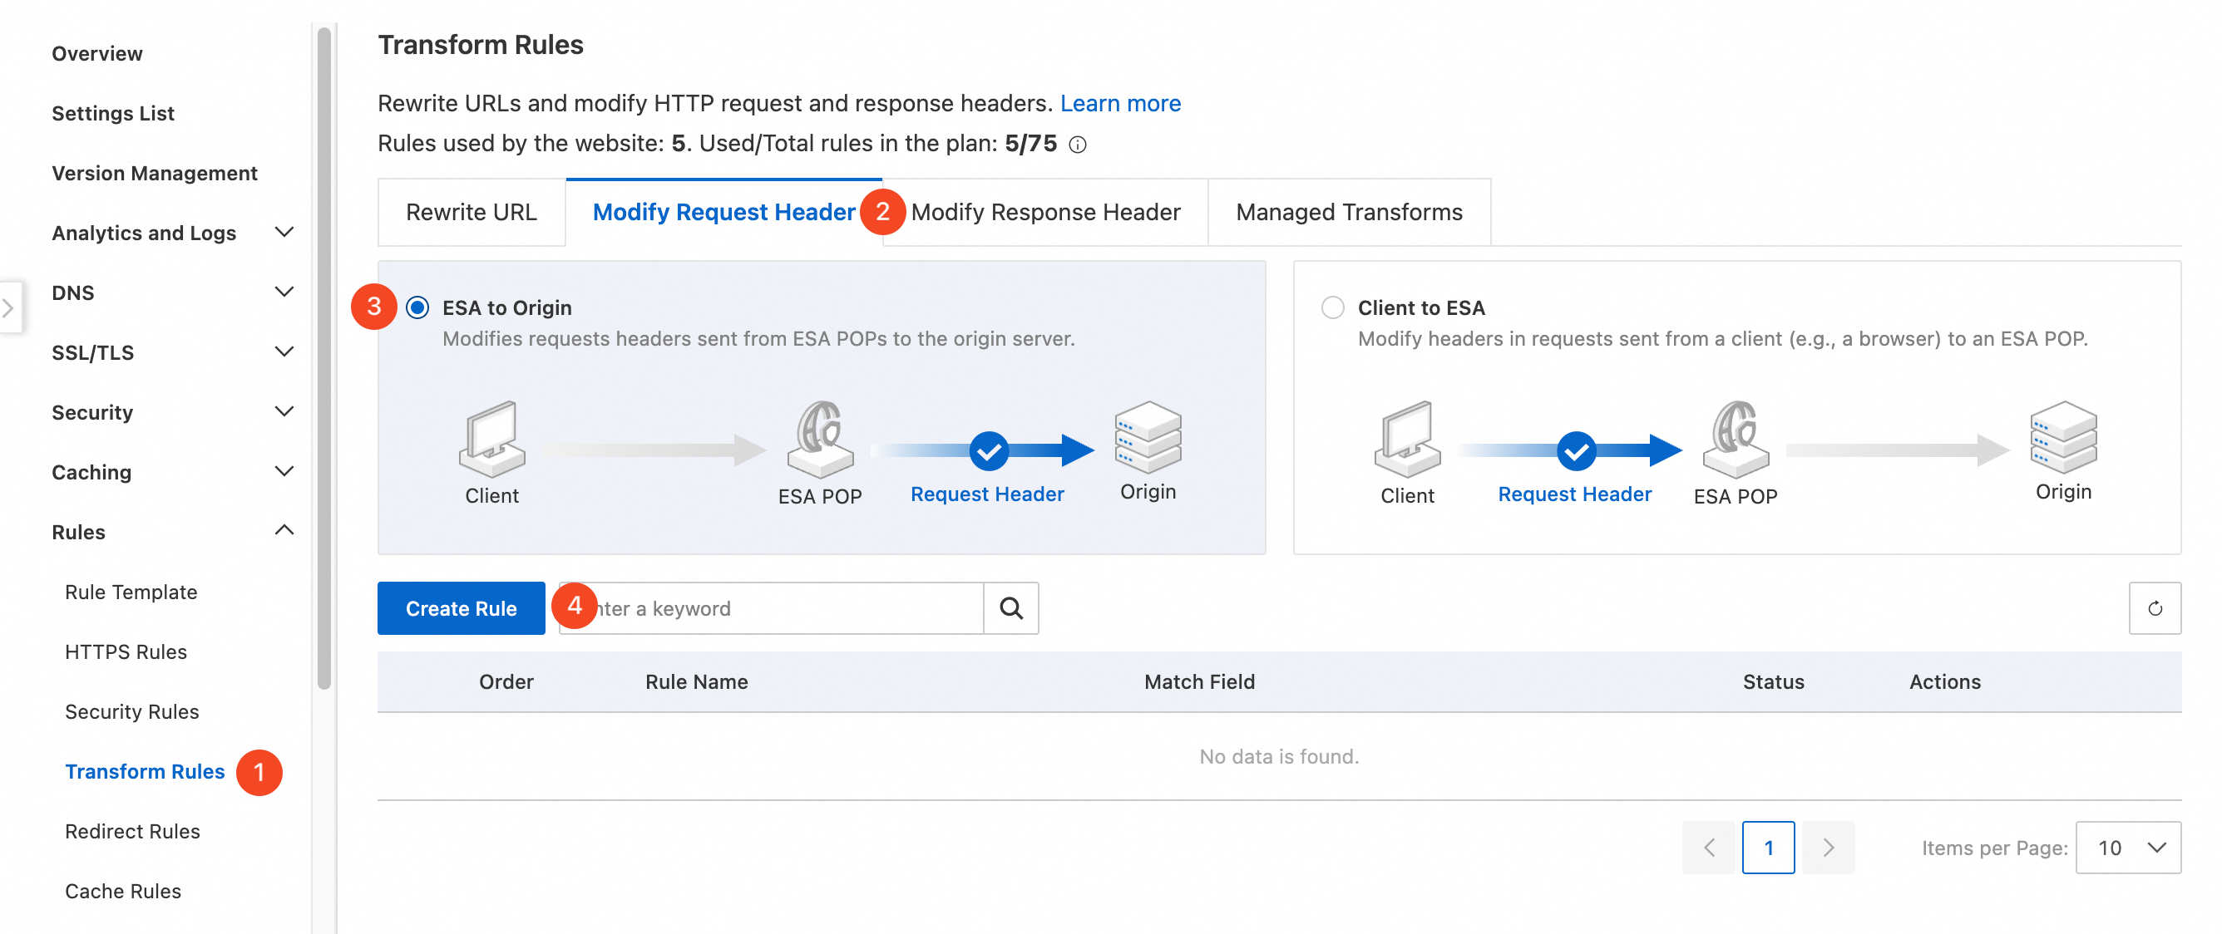Open the Learn more link
The image size is (2222, 934).
pos(1119,103)
